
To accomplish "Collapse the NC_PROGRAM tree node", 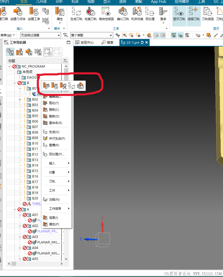I will click(x=10, y=67).
